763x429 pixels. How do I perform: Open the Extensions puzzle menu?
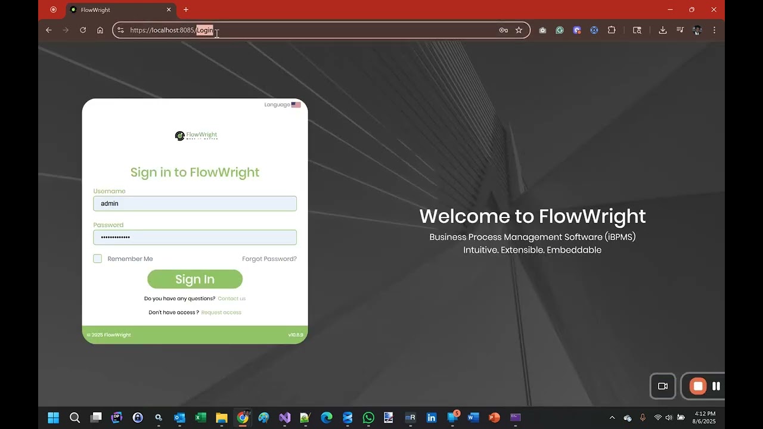point(612,30)
